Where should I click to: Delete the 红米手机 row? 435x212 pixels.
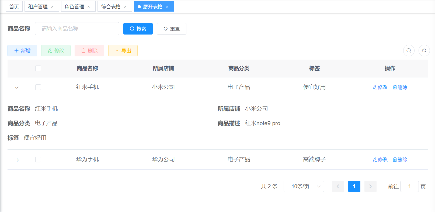coord(400,87)
